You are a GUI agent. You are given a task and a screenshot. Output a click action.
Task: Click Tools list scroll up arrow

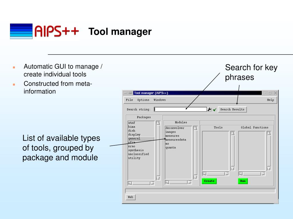click(x=233, y=133)
